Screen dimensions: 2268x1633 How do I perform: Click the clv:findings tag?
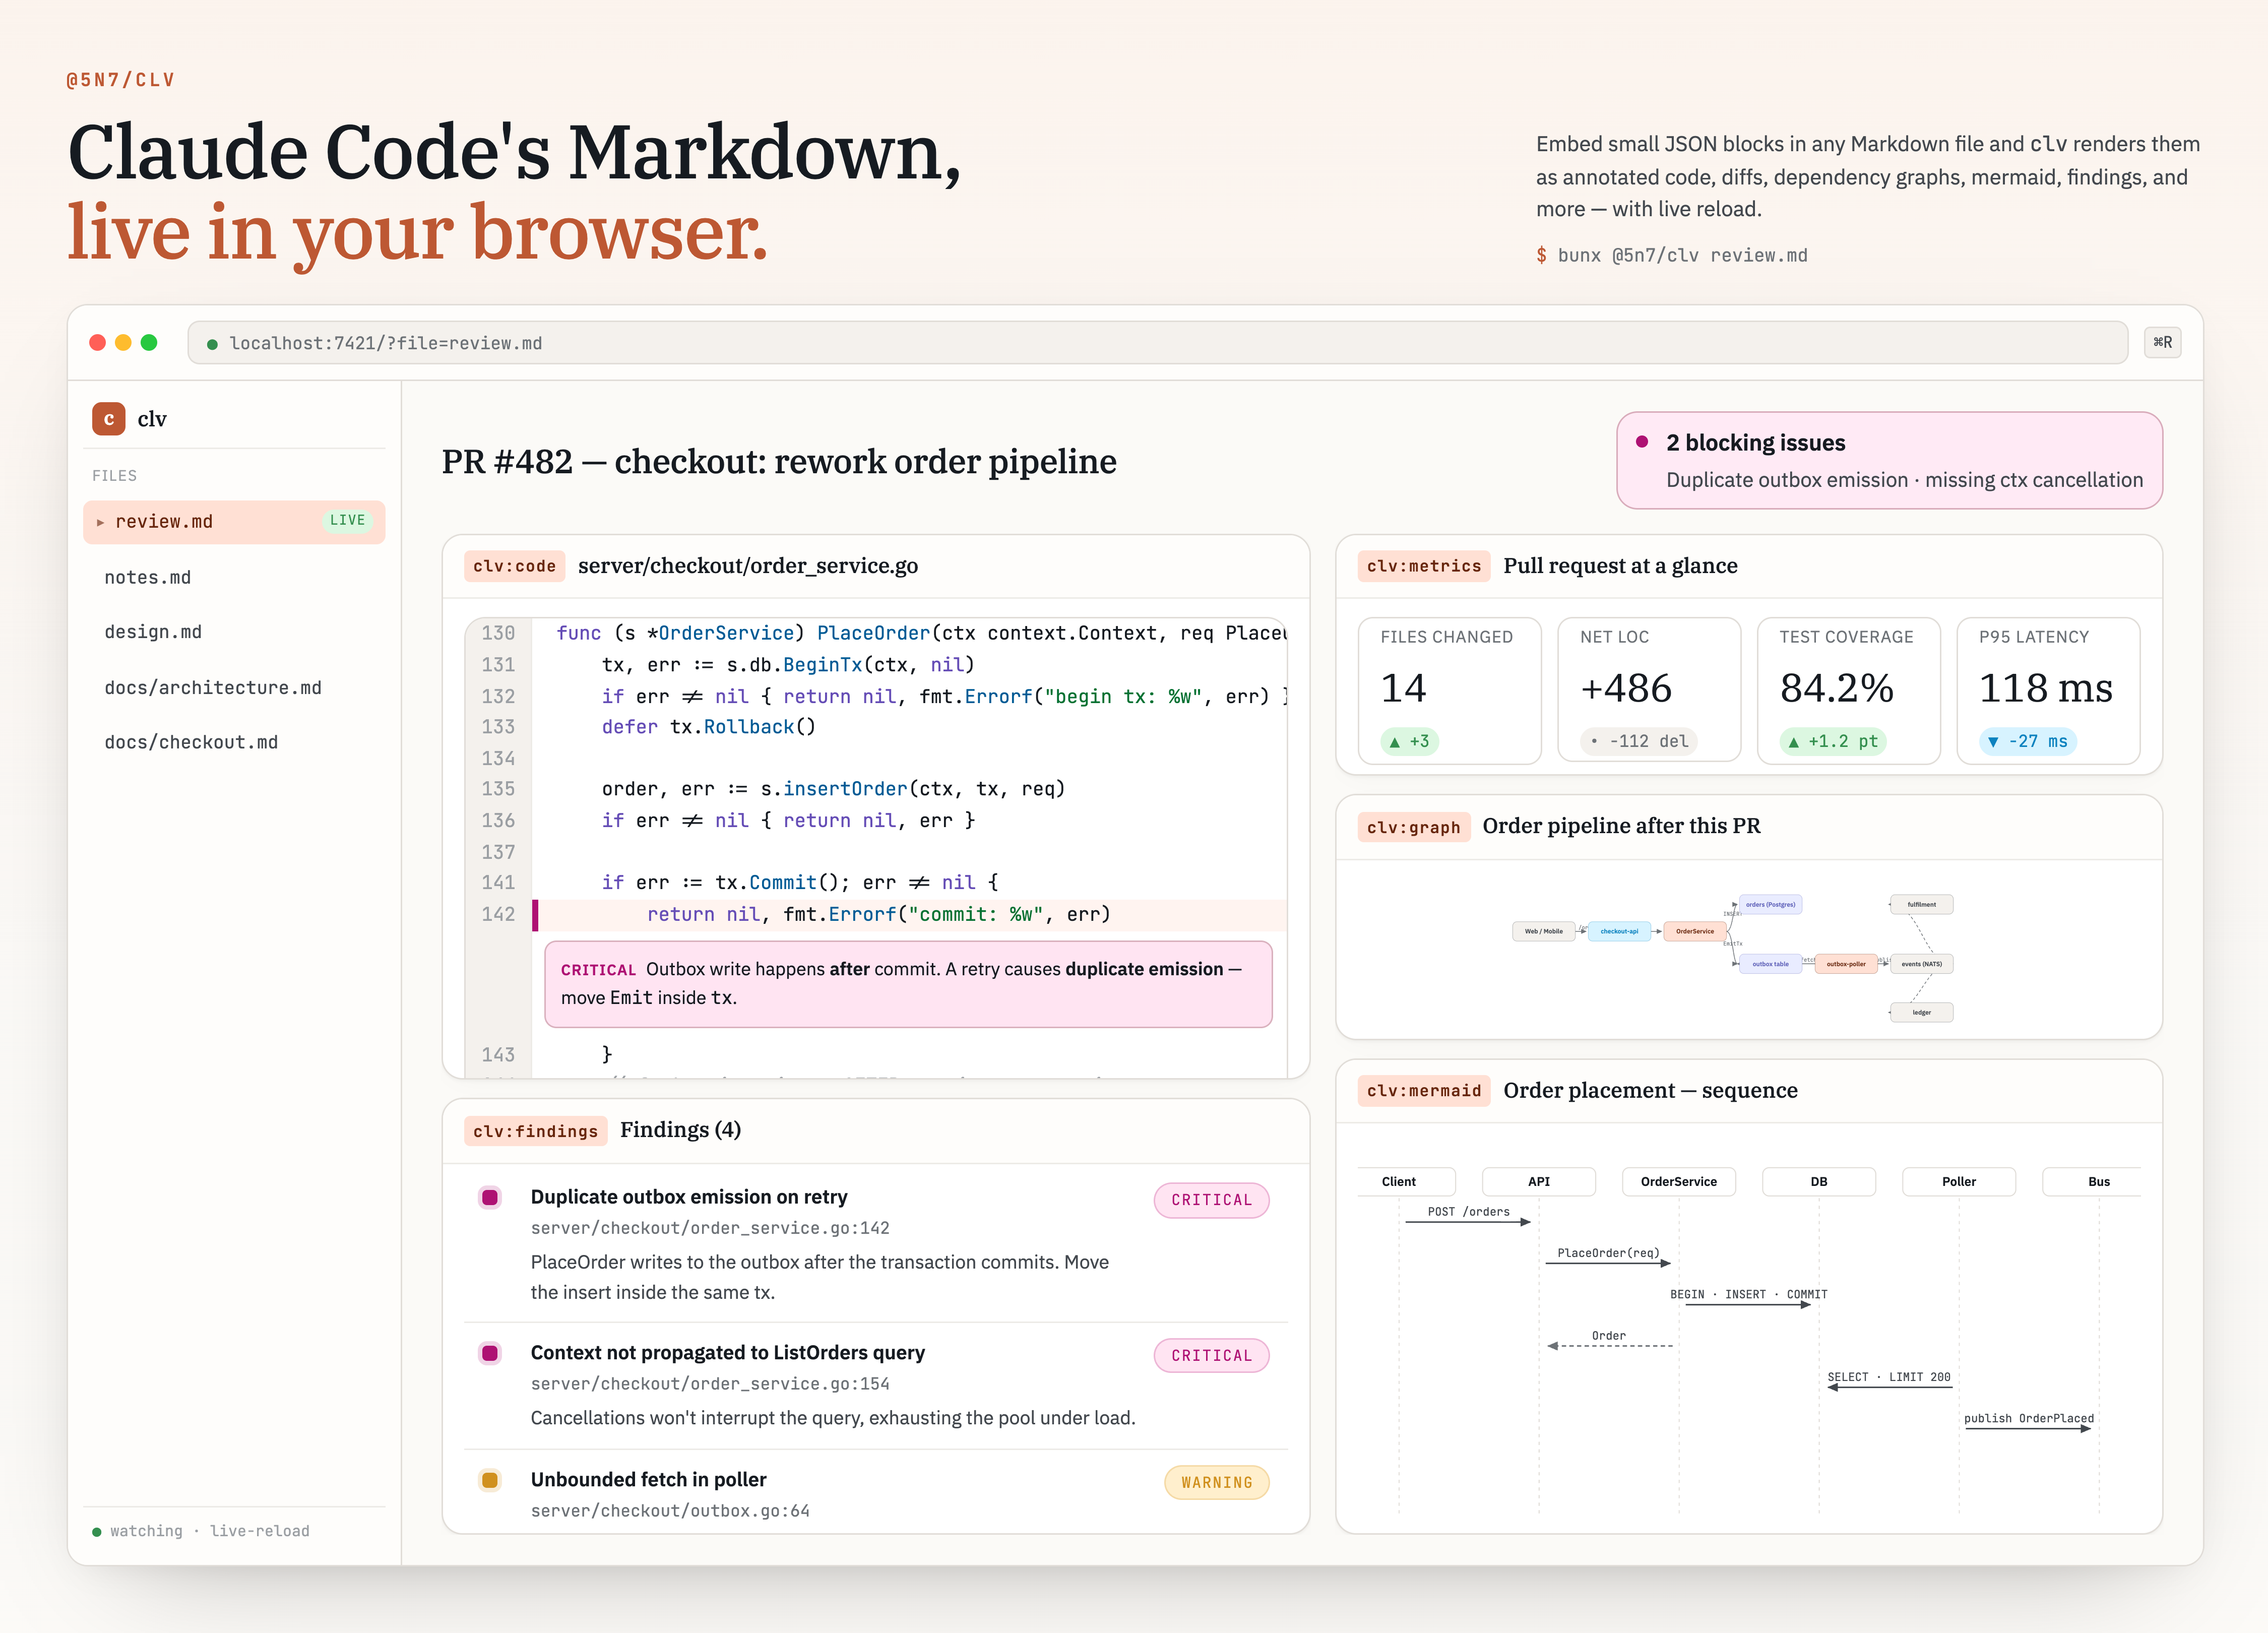(x=535, y=1131)
